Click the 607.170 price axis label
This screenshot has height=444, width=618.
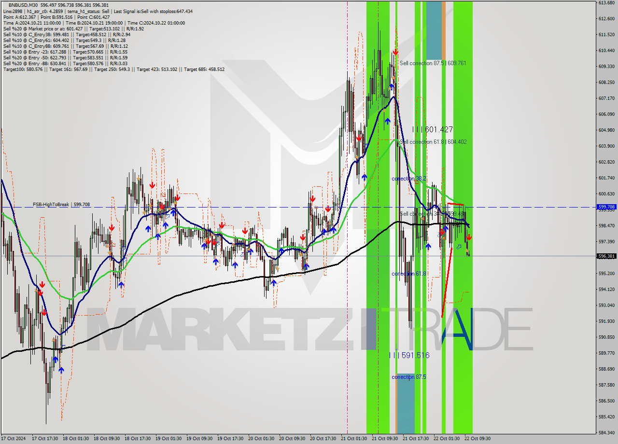coord(606,98)
